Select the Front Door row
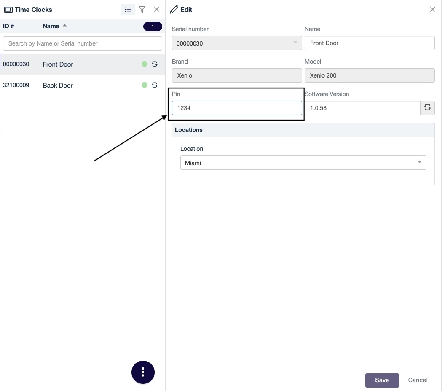 [x=58, y=64]
